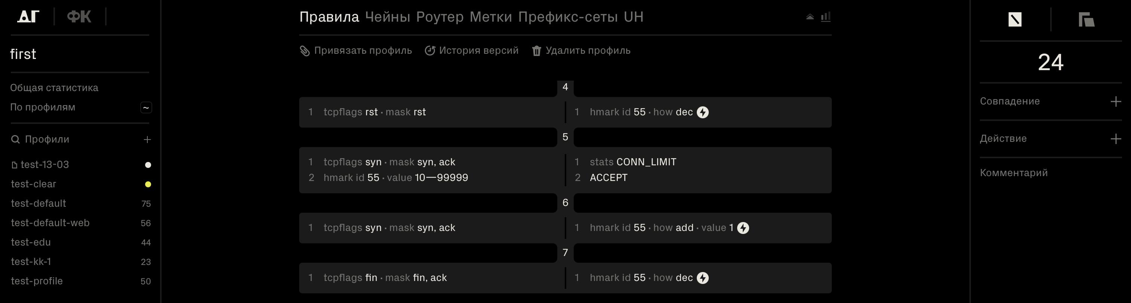Select the slash-square view toggle in right panel
The image size is (1131, 303).
pyautogui.click(x=1015, y=20)
